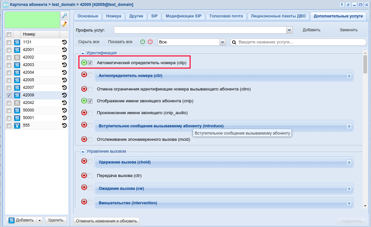This screenshot has height=227, width=371.
Task: Toggle the select-all checkbox in number list header
Action: [x=9, y=35]
